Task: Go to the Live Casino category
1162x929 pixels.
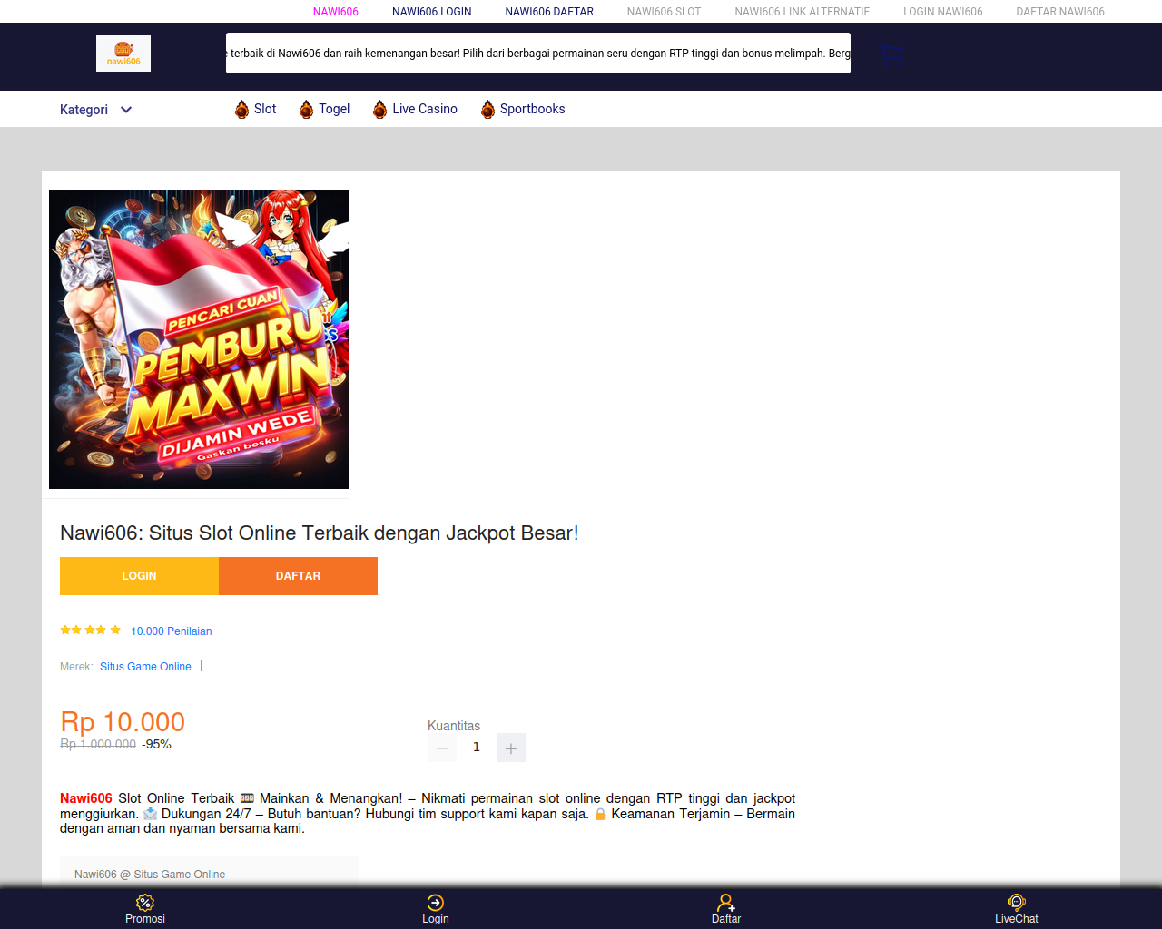Action: (425, 109)
